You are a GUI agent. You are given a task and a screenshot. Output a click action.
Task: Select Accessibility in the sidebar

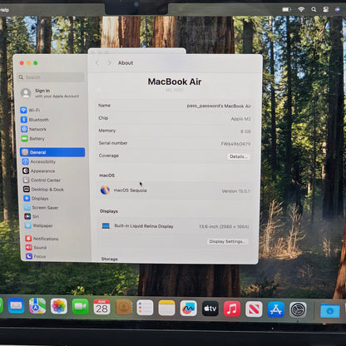pos(39,161)
